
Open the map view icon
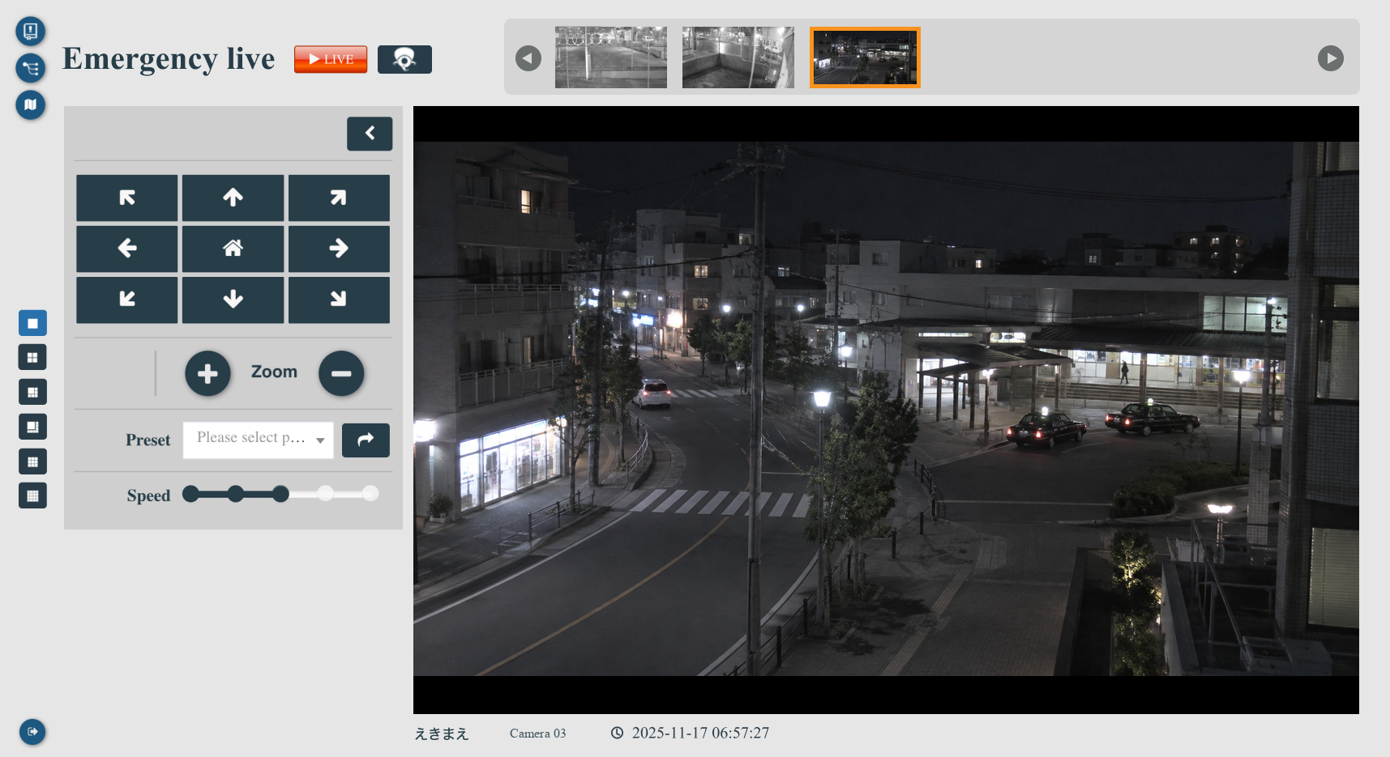(30, 104)
